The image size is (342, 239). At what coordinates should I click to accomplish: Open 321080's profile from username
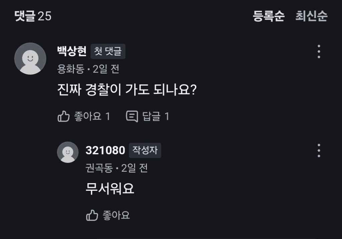(x=105, y=150)
